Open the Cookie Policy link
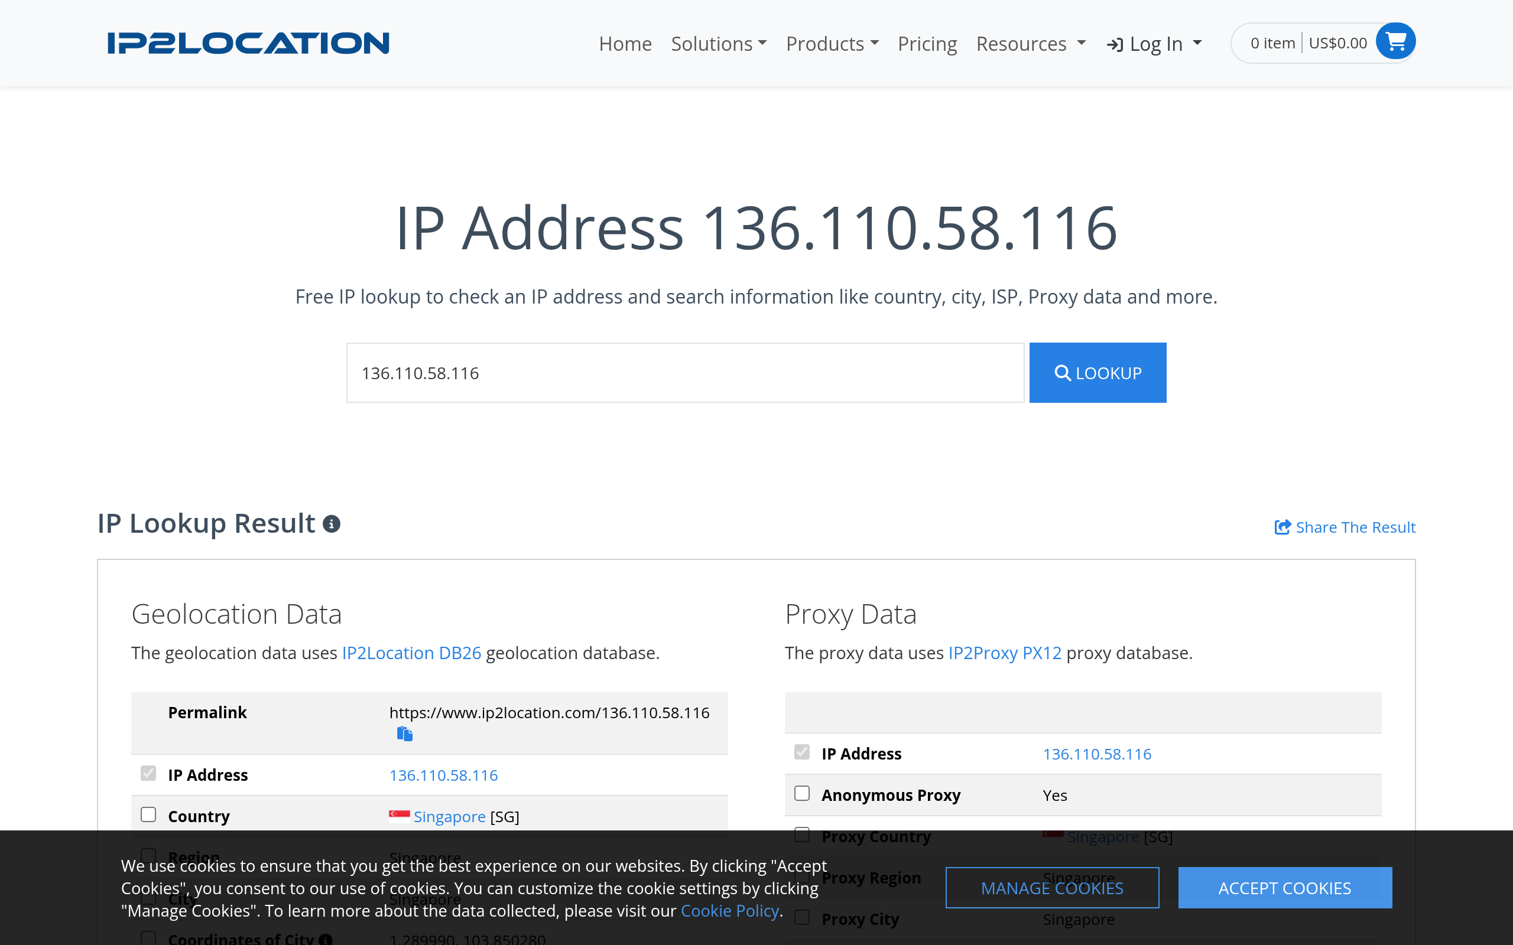This screenshot has height=945, width=1513. coord(730,911)
